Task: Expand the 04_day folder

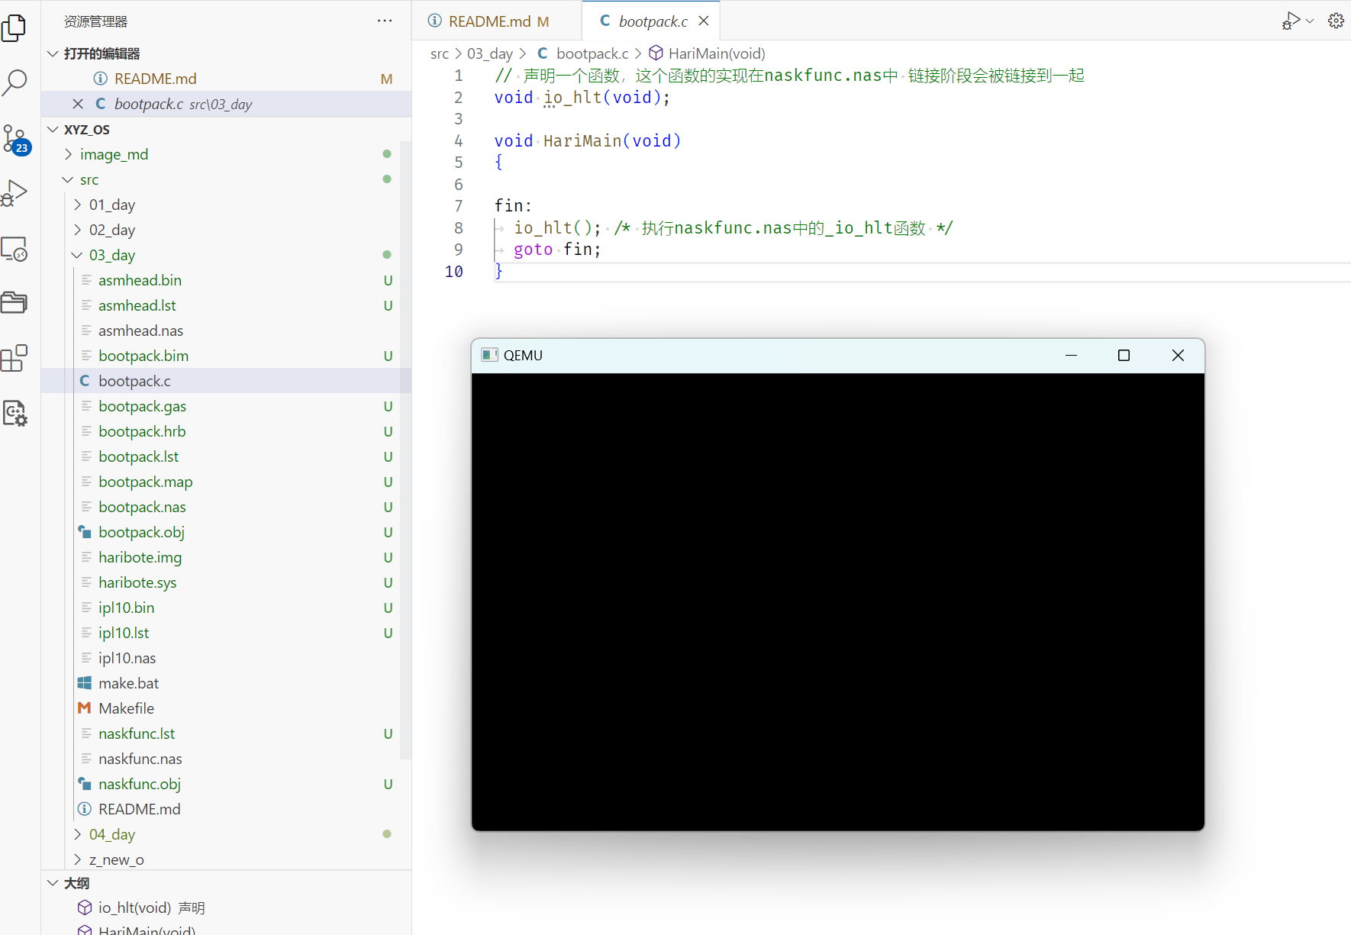Action: [111, 834]
